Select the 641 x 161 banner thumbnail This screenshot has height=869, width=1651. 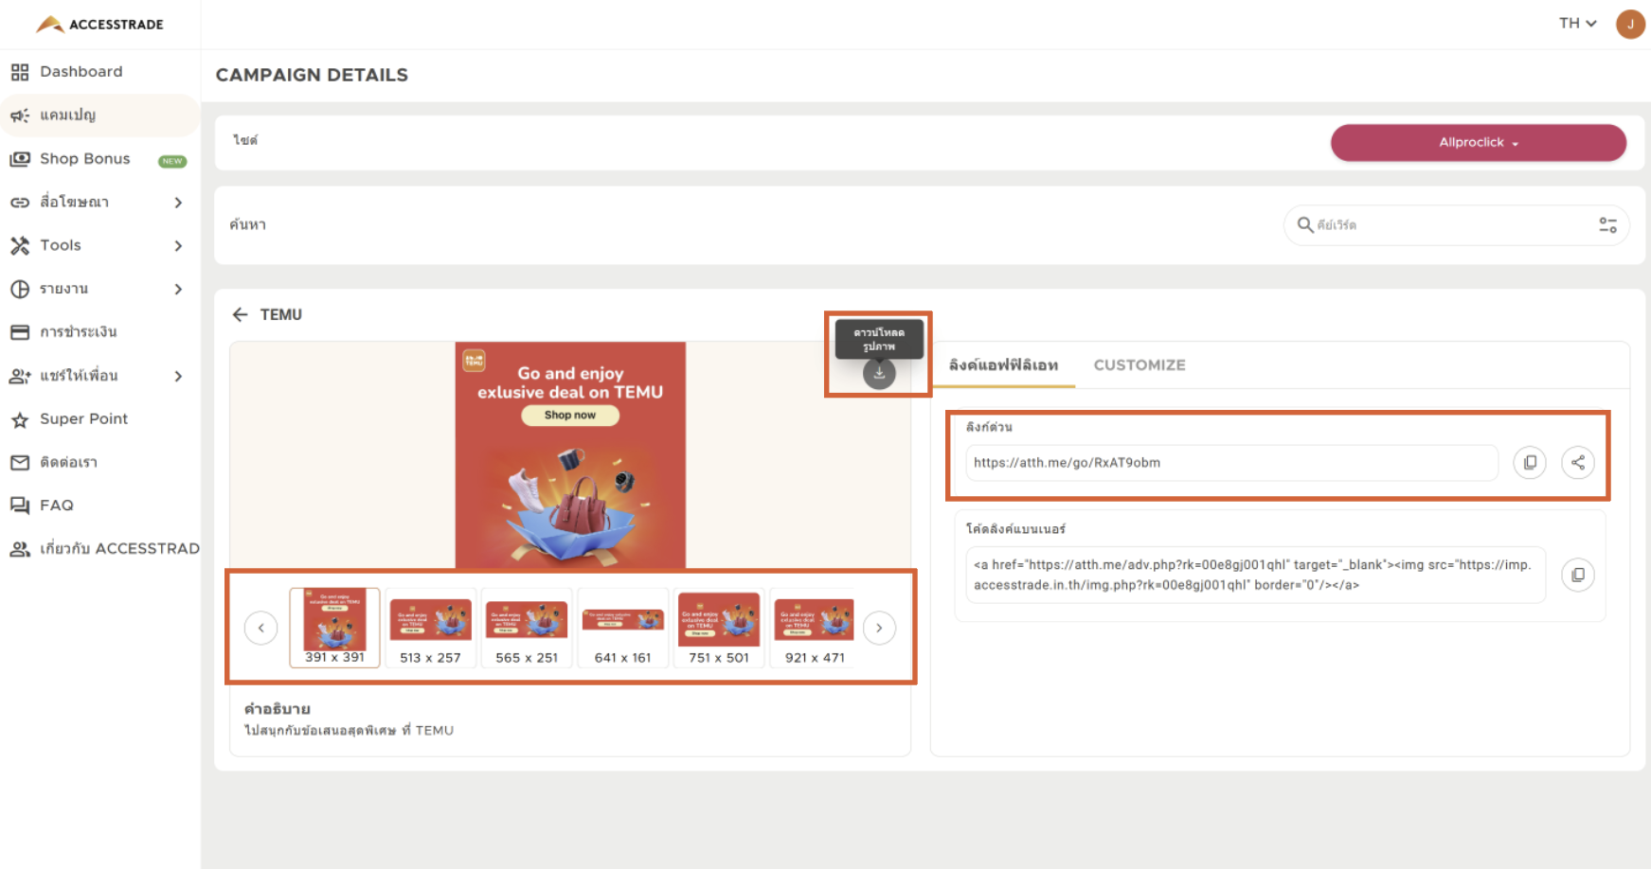(622, 628)
